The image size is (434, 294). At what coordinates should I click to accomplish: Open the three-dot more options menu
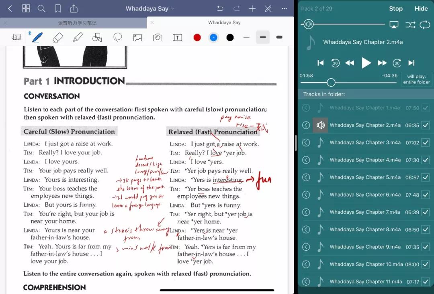(285, 8)
